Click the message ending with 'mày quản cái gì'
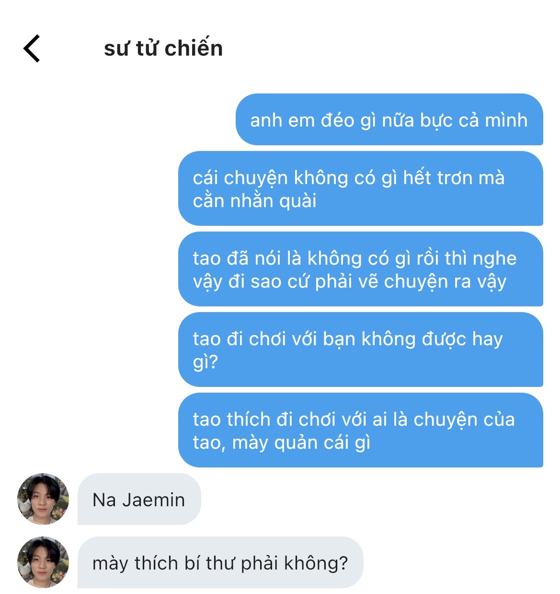Viewport: 560px width, 594px height. [x=361, y=430]
